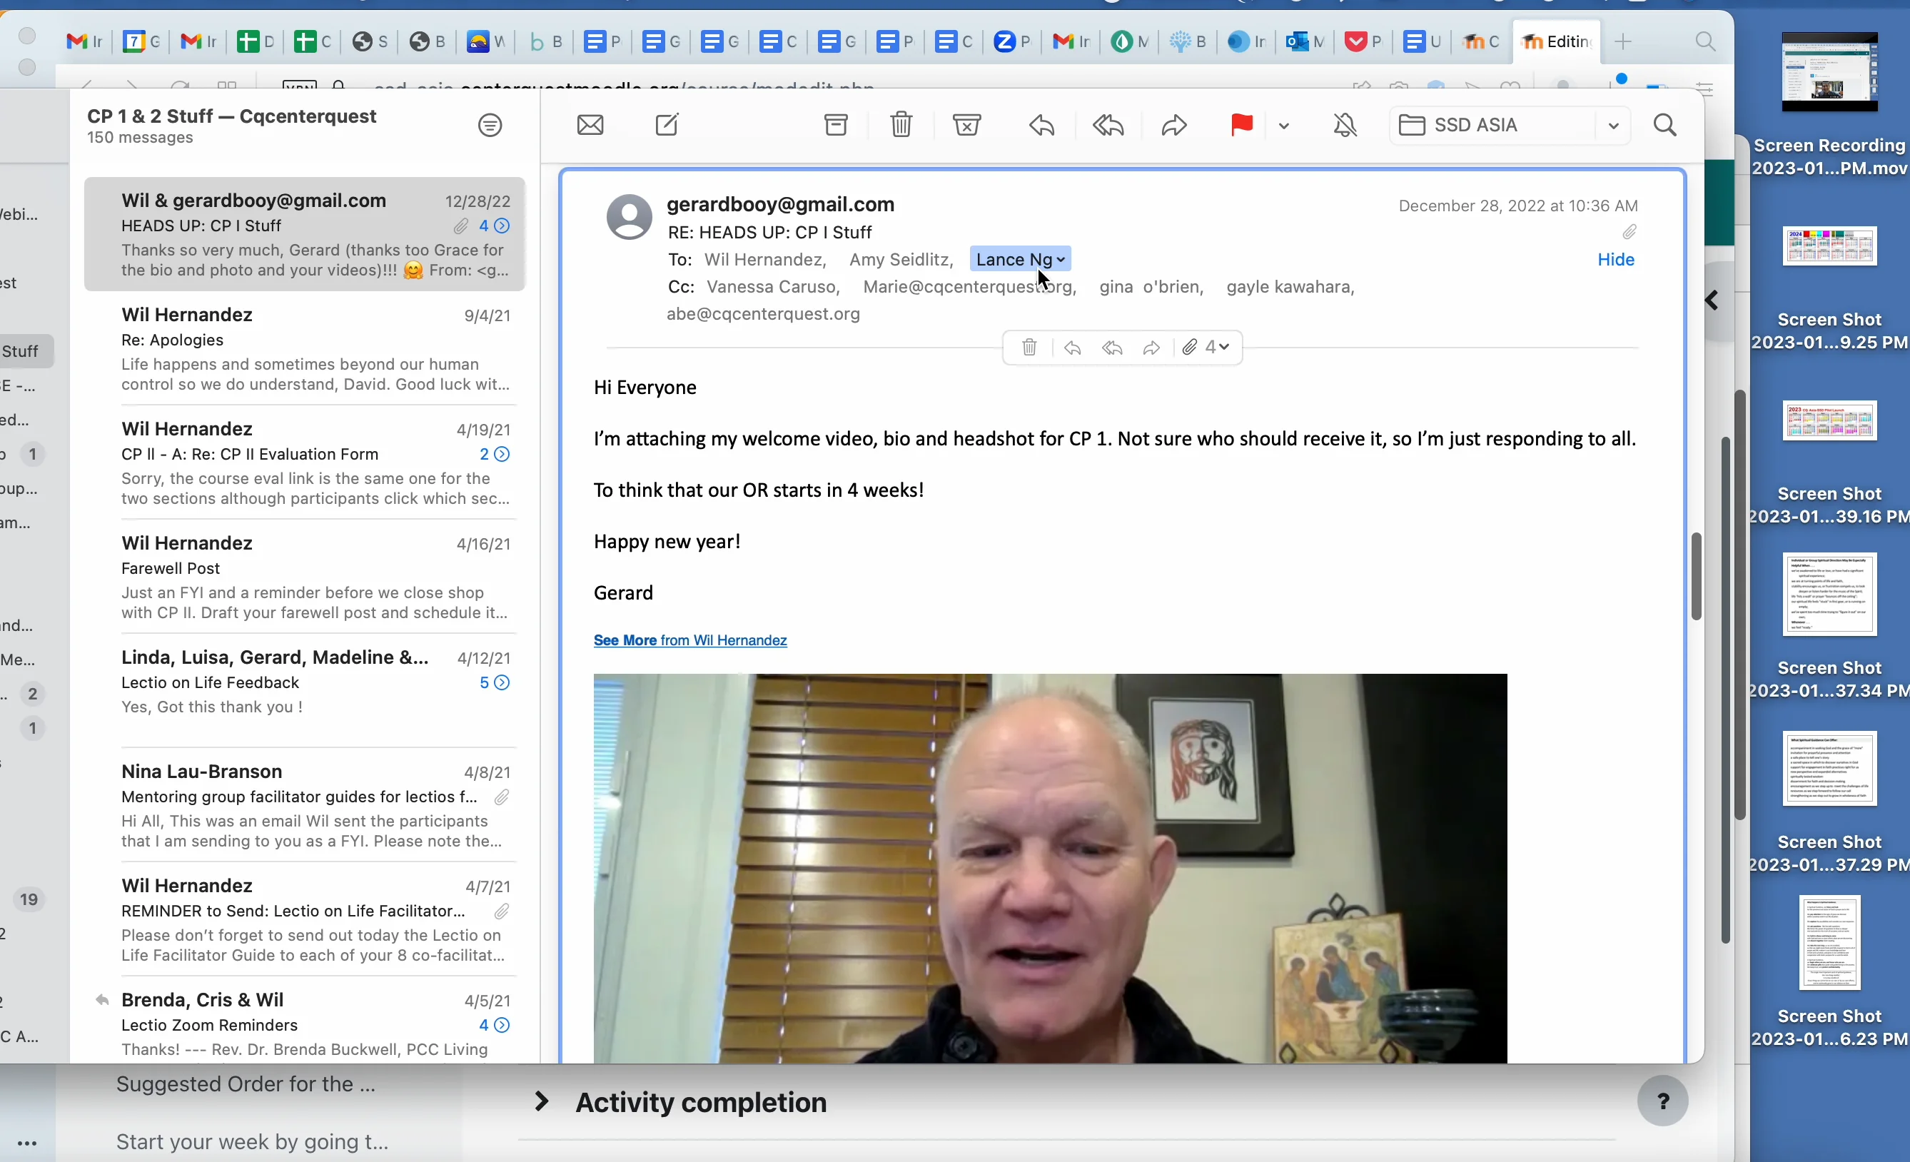Archive the current message
The height and width of the screenshot is (1162, 1910).
[837, 125]
